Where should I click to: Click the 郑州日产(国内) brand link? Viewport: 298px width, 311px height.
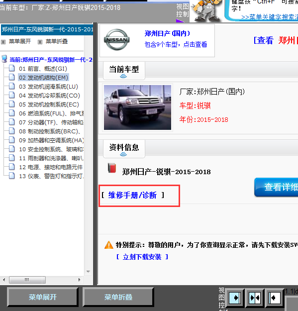click(167, 33)
